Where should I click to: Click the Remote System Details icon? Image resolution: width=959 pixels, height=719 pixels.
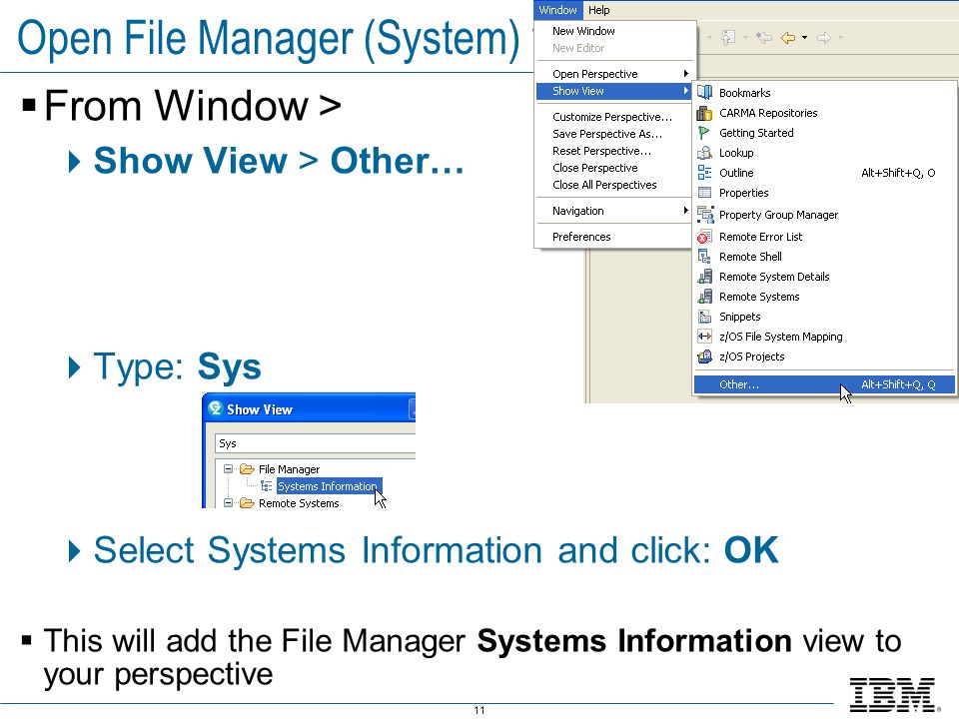704,277
